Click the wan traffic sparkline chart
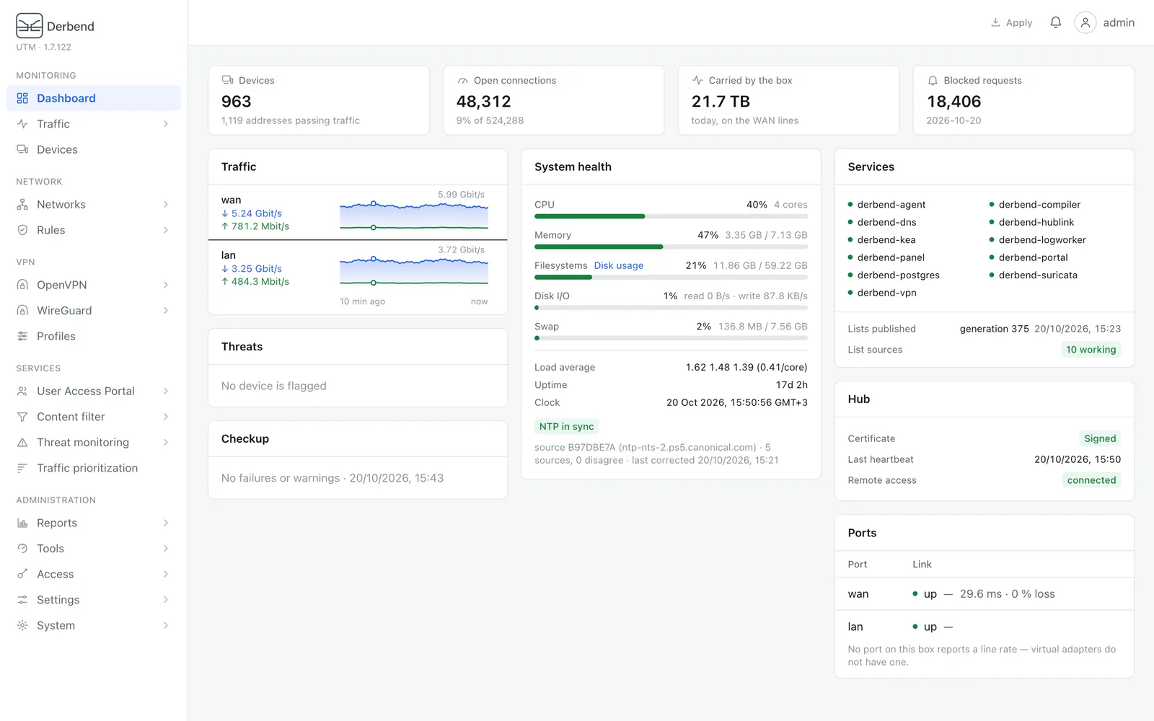Screen dimensions: 1154x721 click(414, 215)
